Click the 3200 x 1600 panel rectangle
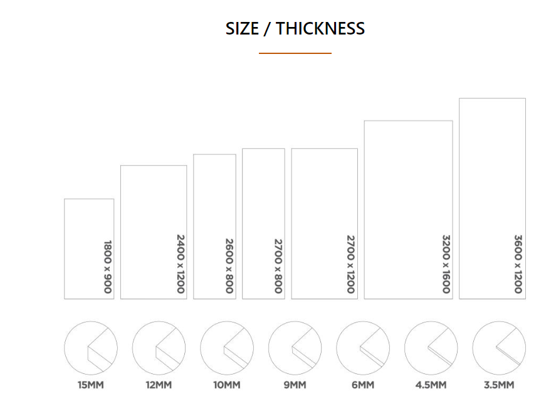Screen dimensions: 551x416 [408, 210]
